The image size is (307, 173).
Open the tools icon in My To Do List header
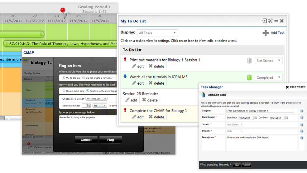click(x=270, y=21)
